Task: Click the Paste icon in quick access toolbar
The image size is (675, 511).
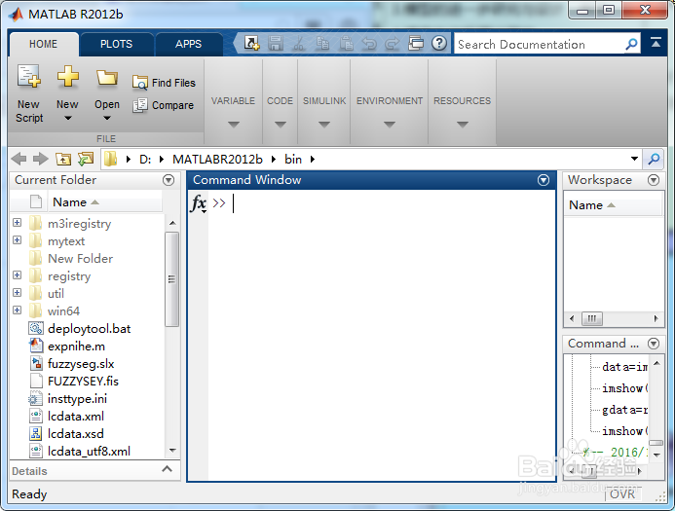Action: 346,43
